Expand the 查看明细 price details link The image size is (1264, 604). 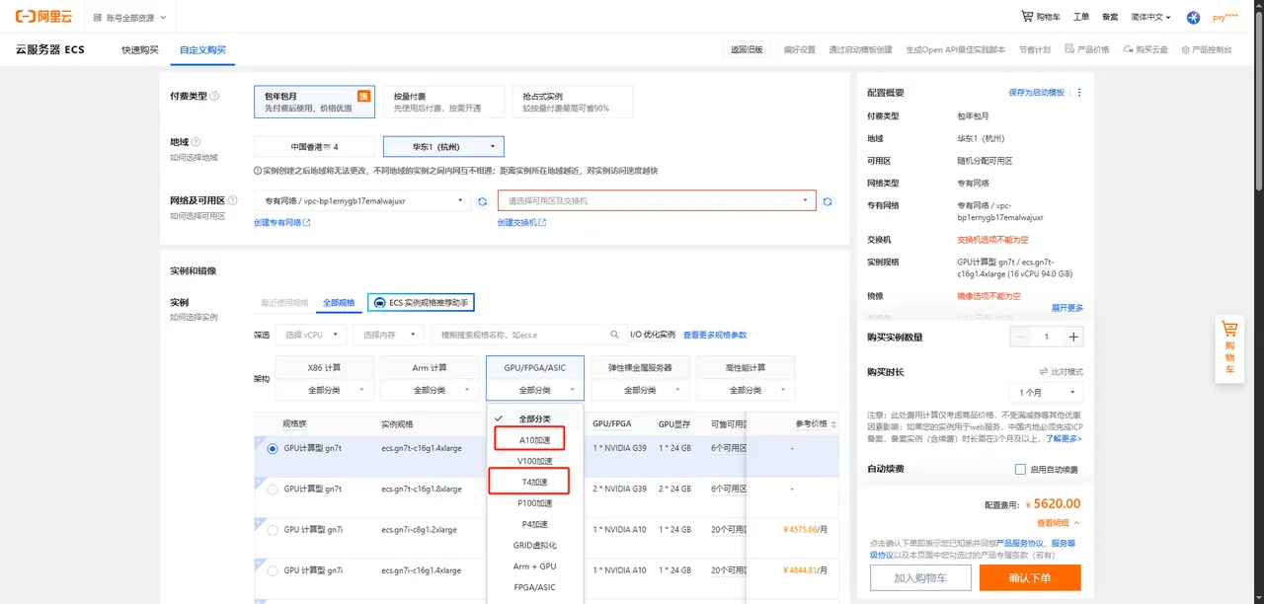1059,523
